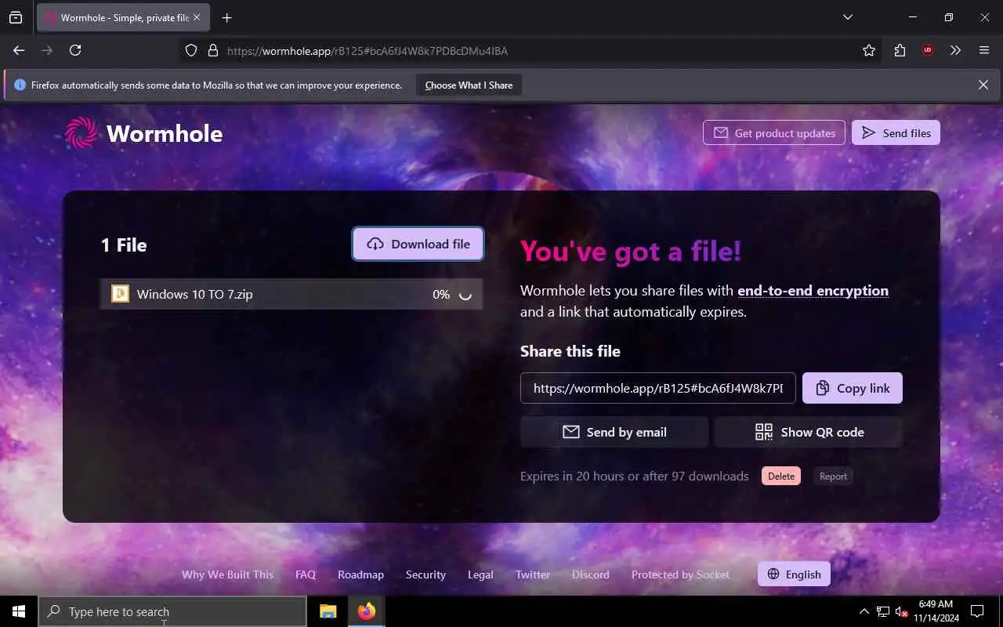Viewport: 1003px width, 627px height.
Task: Open the Extensions puzzle icon
Action: (900, 50)
